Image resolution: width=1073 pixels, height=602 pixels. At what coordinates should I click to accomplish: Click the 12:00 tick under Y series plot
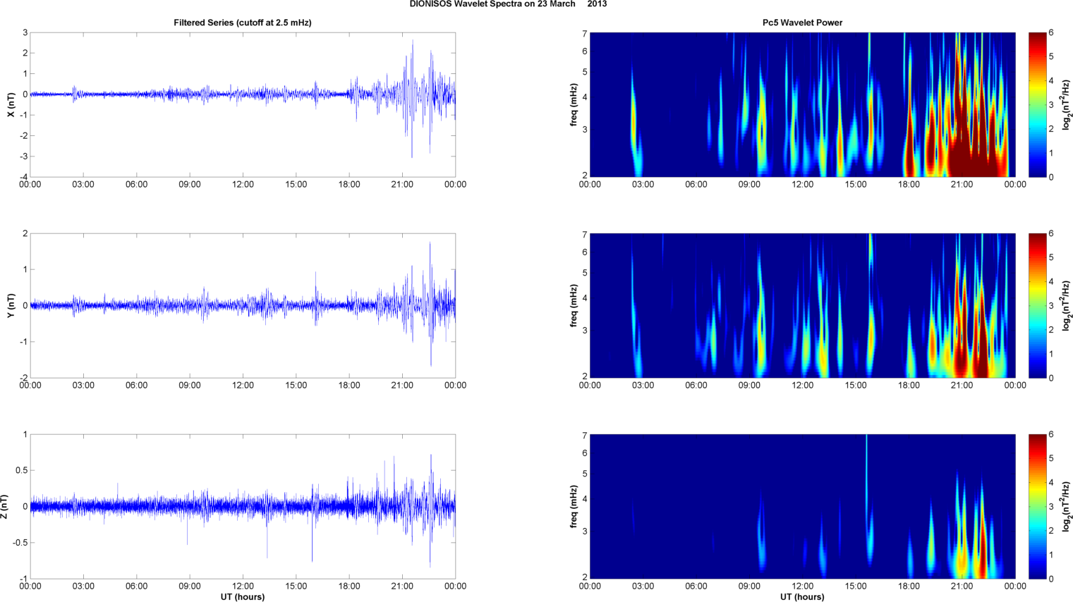243,386
